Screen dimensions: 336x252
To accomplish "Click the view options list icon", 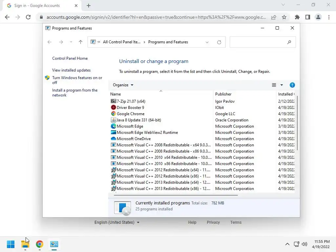I will pyautogui.click(x=274, y=85).
